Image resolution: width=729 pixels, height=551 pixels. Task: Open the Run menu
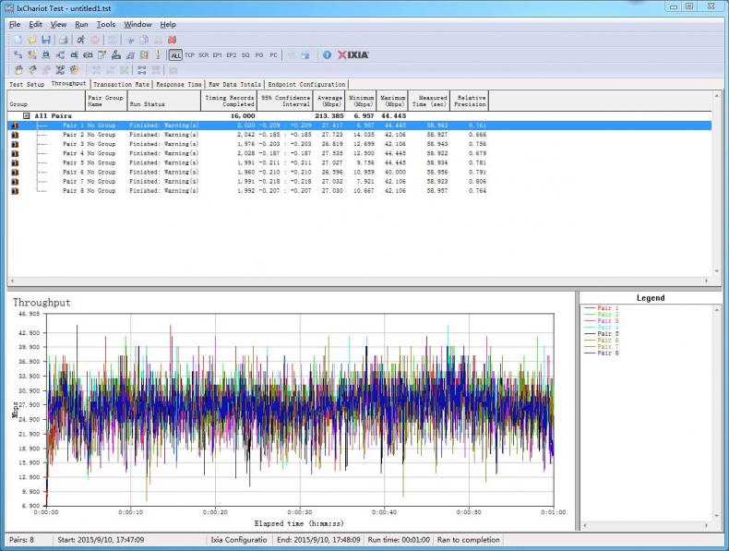(81, 25)
